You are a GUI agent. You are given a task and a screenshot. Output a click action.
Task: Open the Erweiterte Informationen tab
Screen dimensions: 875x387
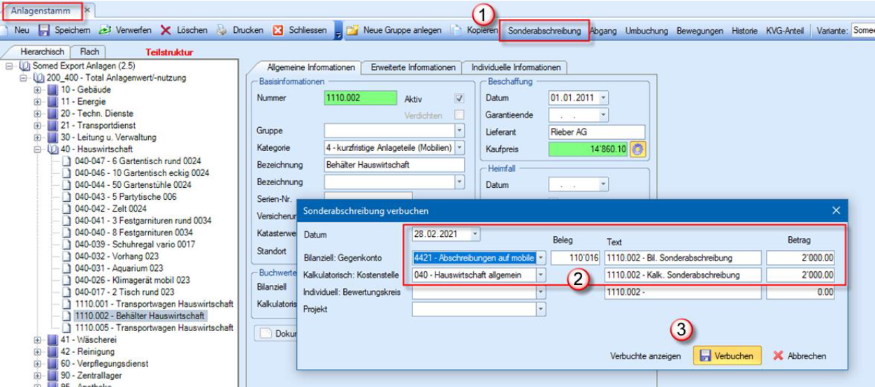412,68
